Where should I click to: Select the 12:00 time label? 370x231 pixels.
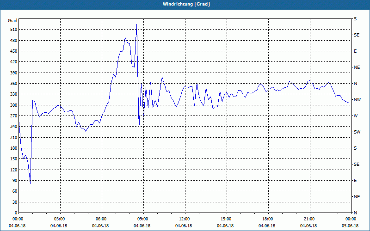click(184, 219)
